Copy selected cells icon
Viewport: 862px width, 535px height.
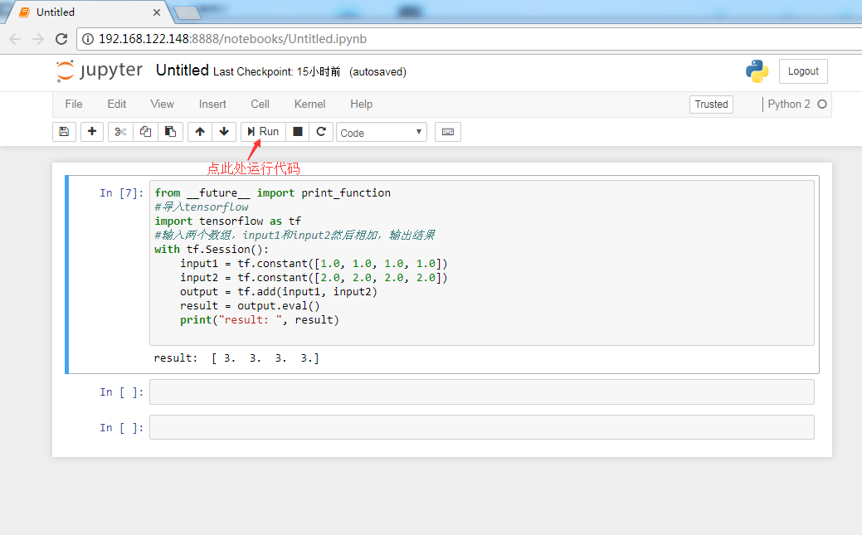tap(146, 132)
